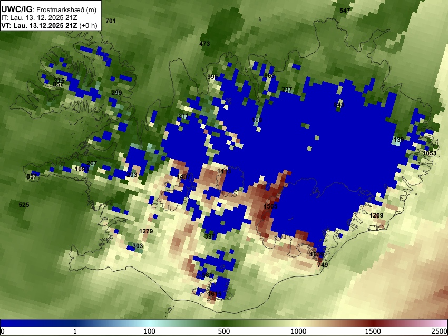Click the 'VT: Lau. 13.12.2025 21Z' line

coord(39,25)
